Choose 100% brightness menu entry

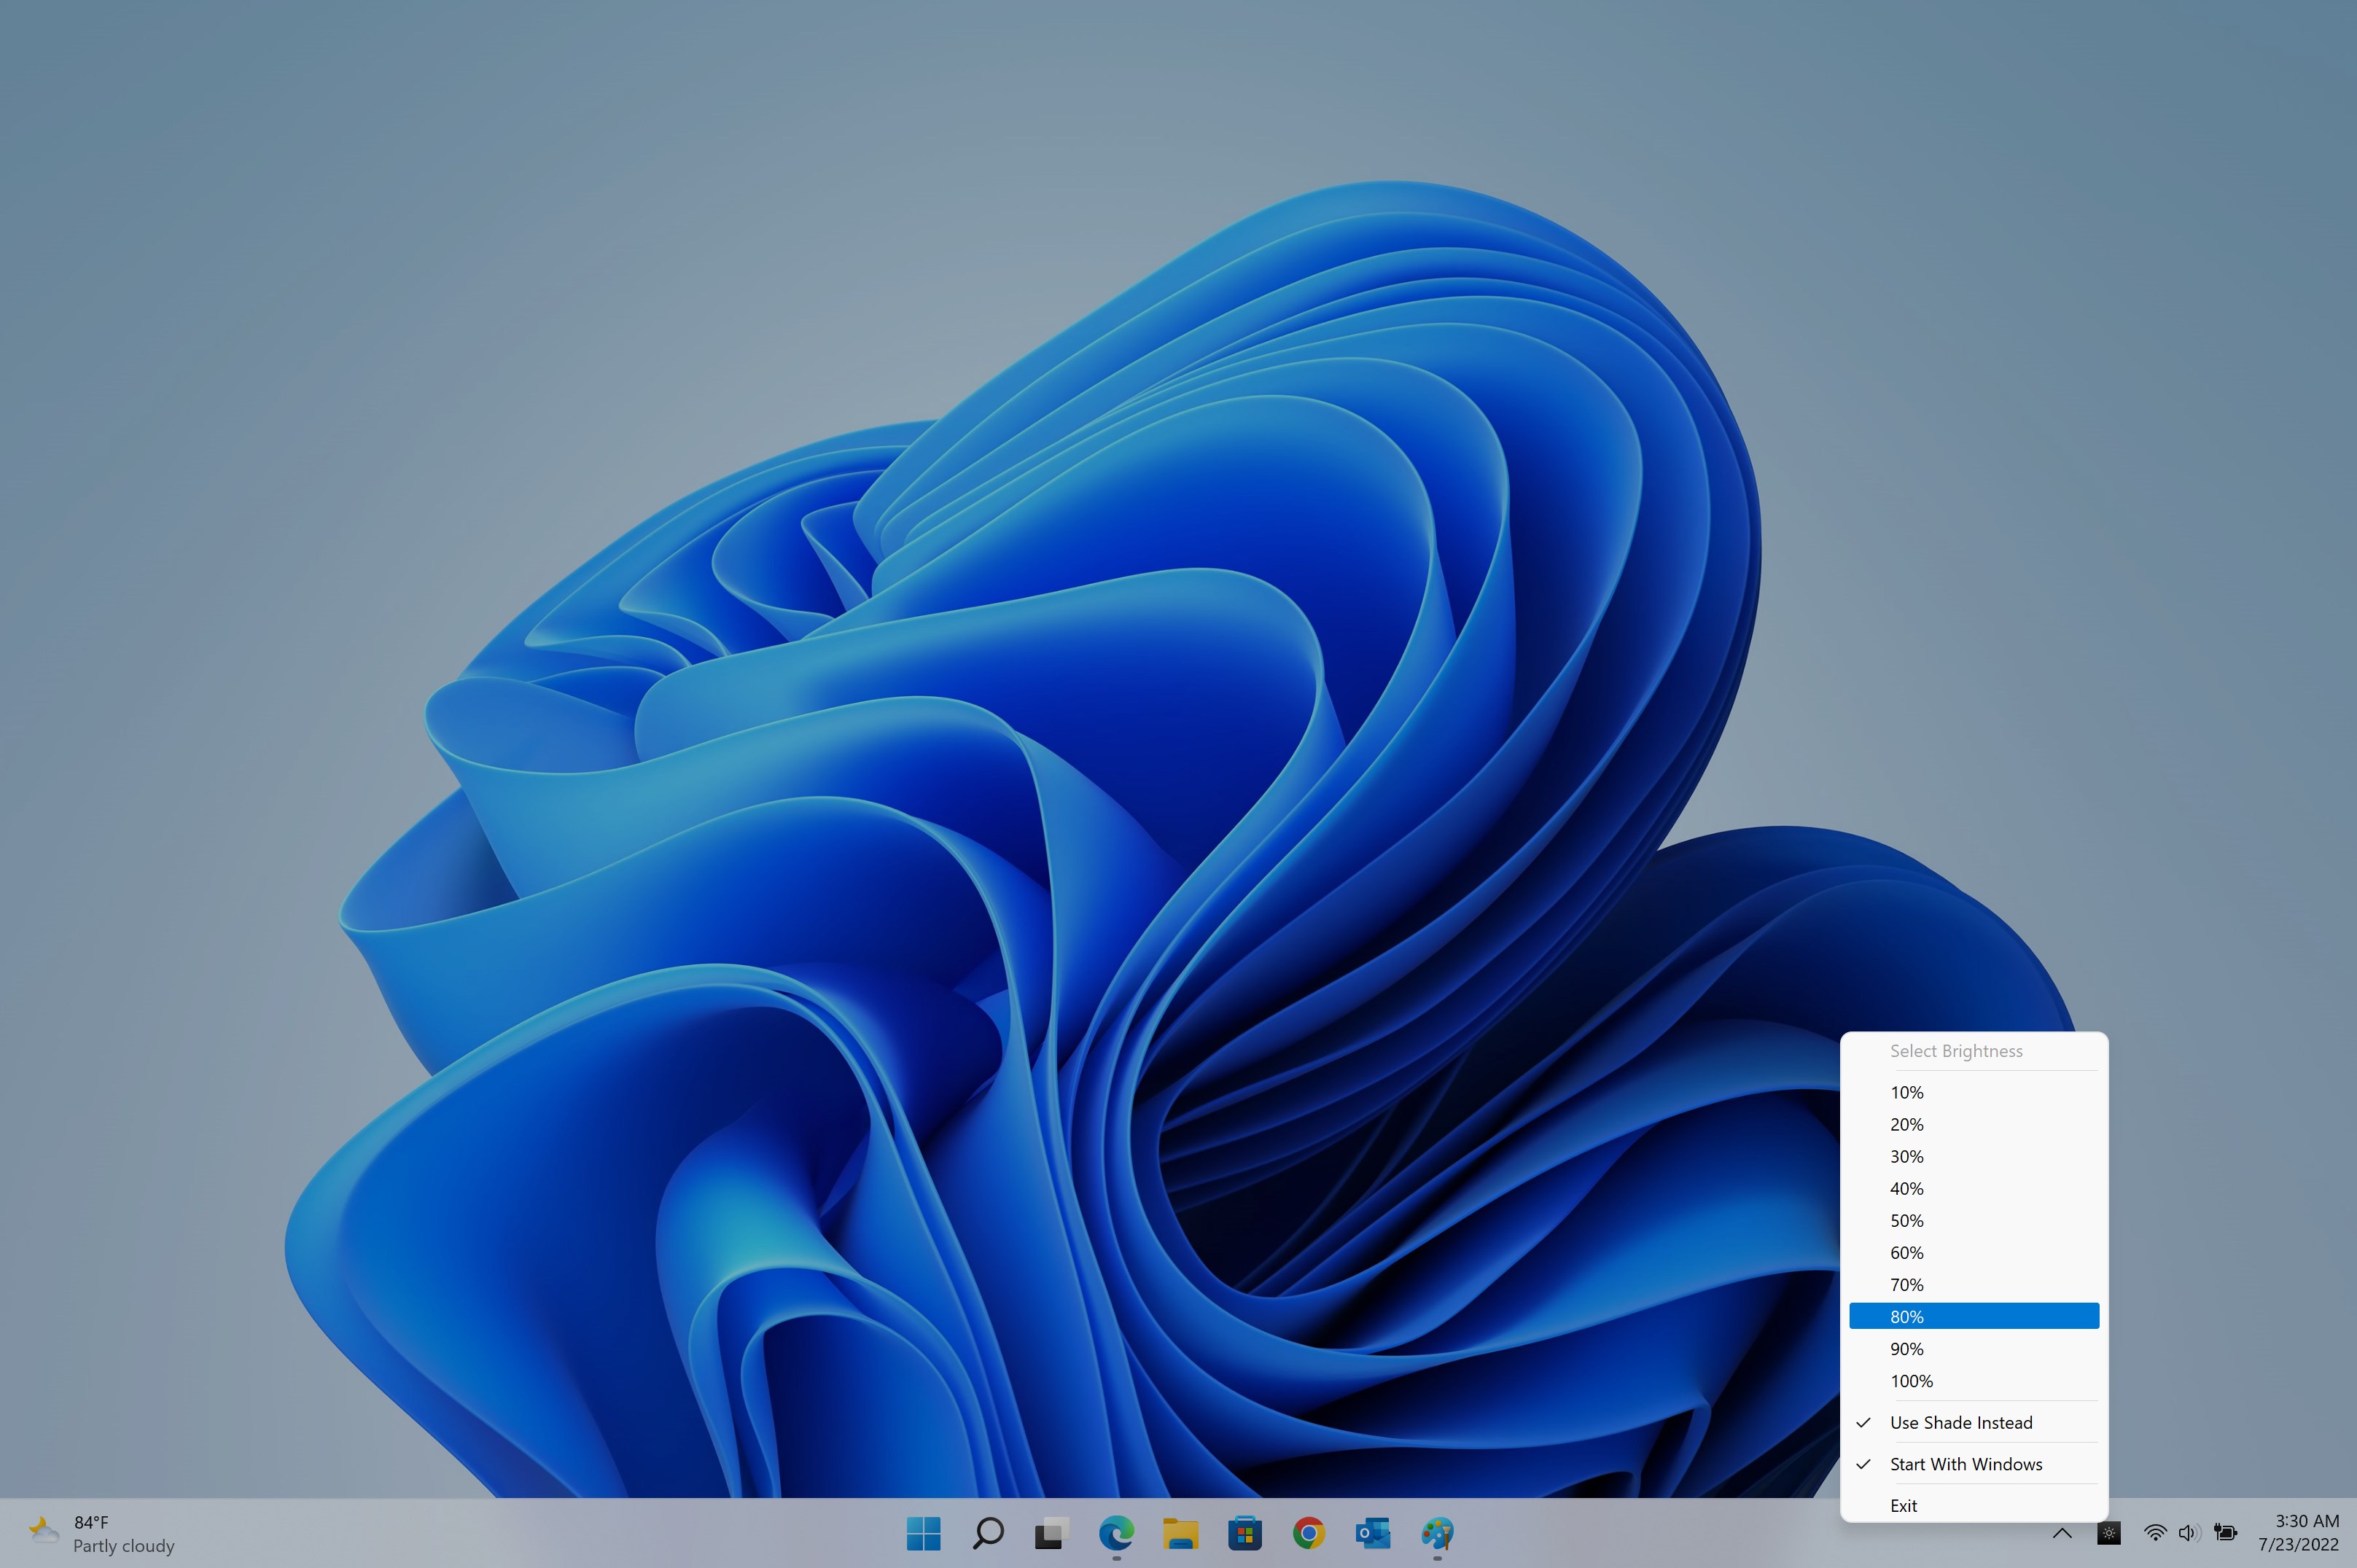pos(1911,1381)
